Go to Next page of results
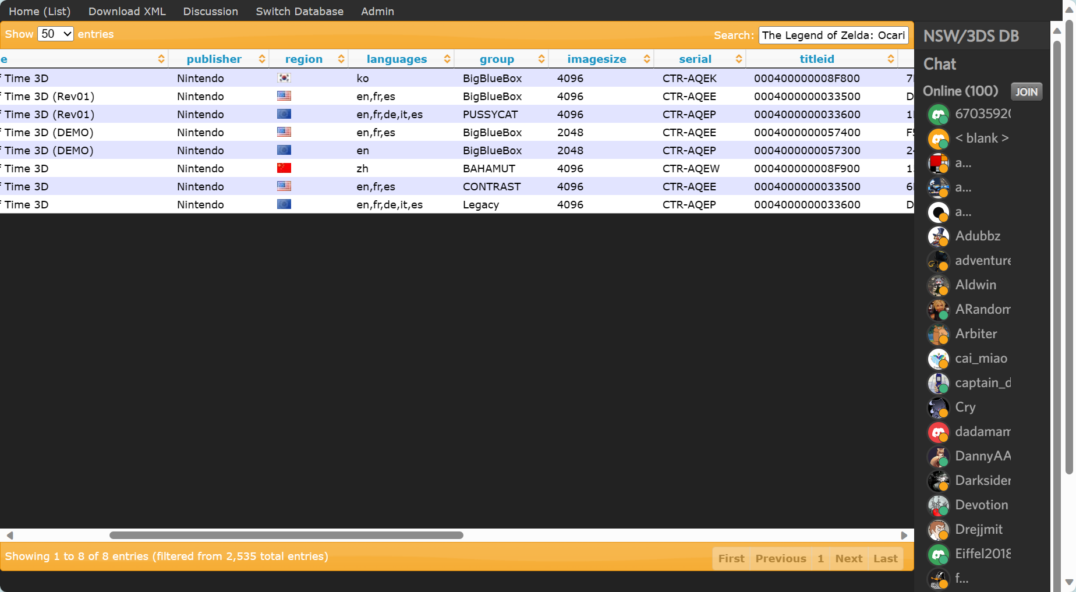This screenshot has width=1076, height=592. pyautogui.click(x=849, y=558)
